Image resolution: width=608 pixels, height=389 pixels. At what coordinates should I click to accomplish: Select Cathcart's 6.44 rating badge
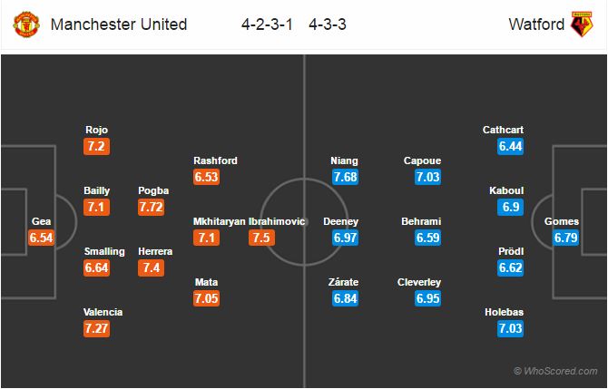click(x=511, y=147)
